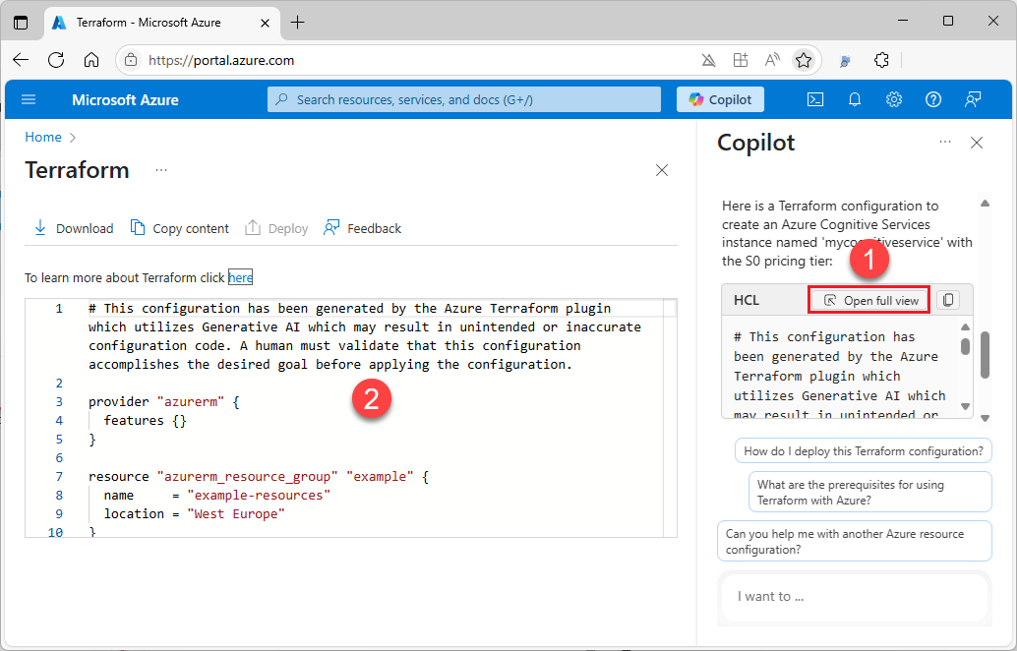Click the Search resources, services, and docs box
Image resolution: width=1017 pixels, height=651 pixels.
tap(464, 99)
